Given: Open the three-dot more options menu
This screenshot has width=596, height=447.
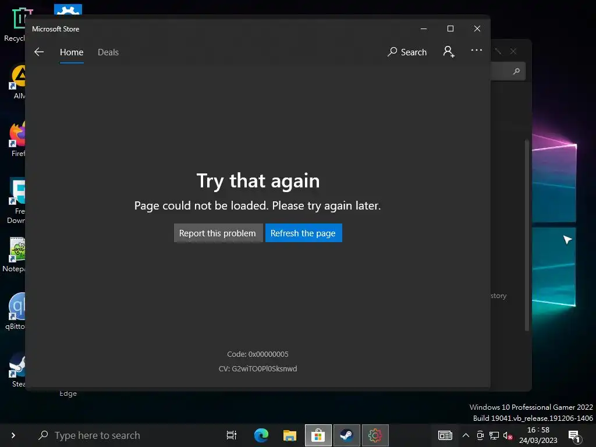Looking at the screenshot, I should tap(476, 50).
